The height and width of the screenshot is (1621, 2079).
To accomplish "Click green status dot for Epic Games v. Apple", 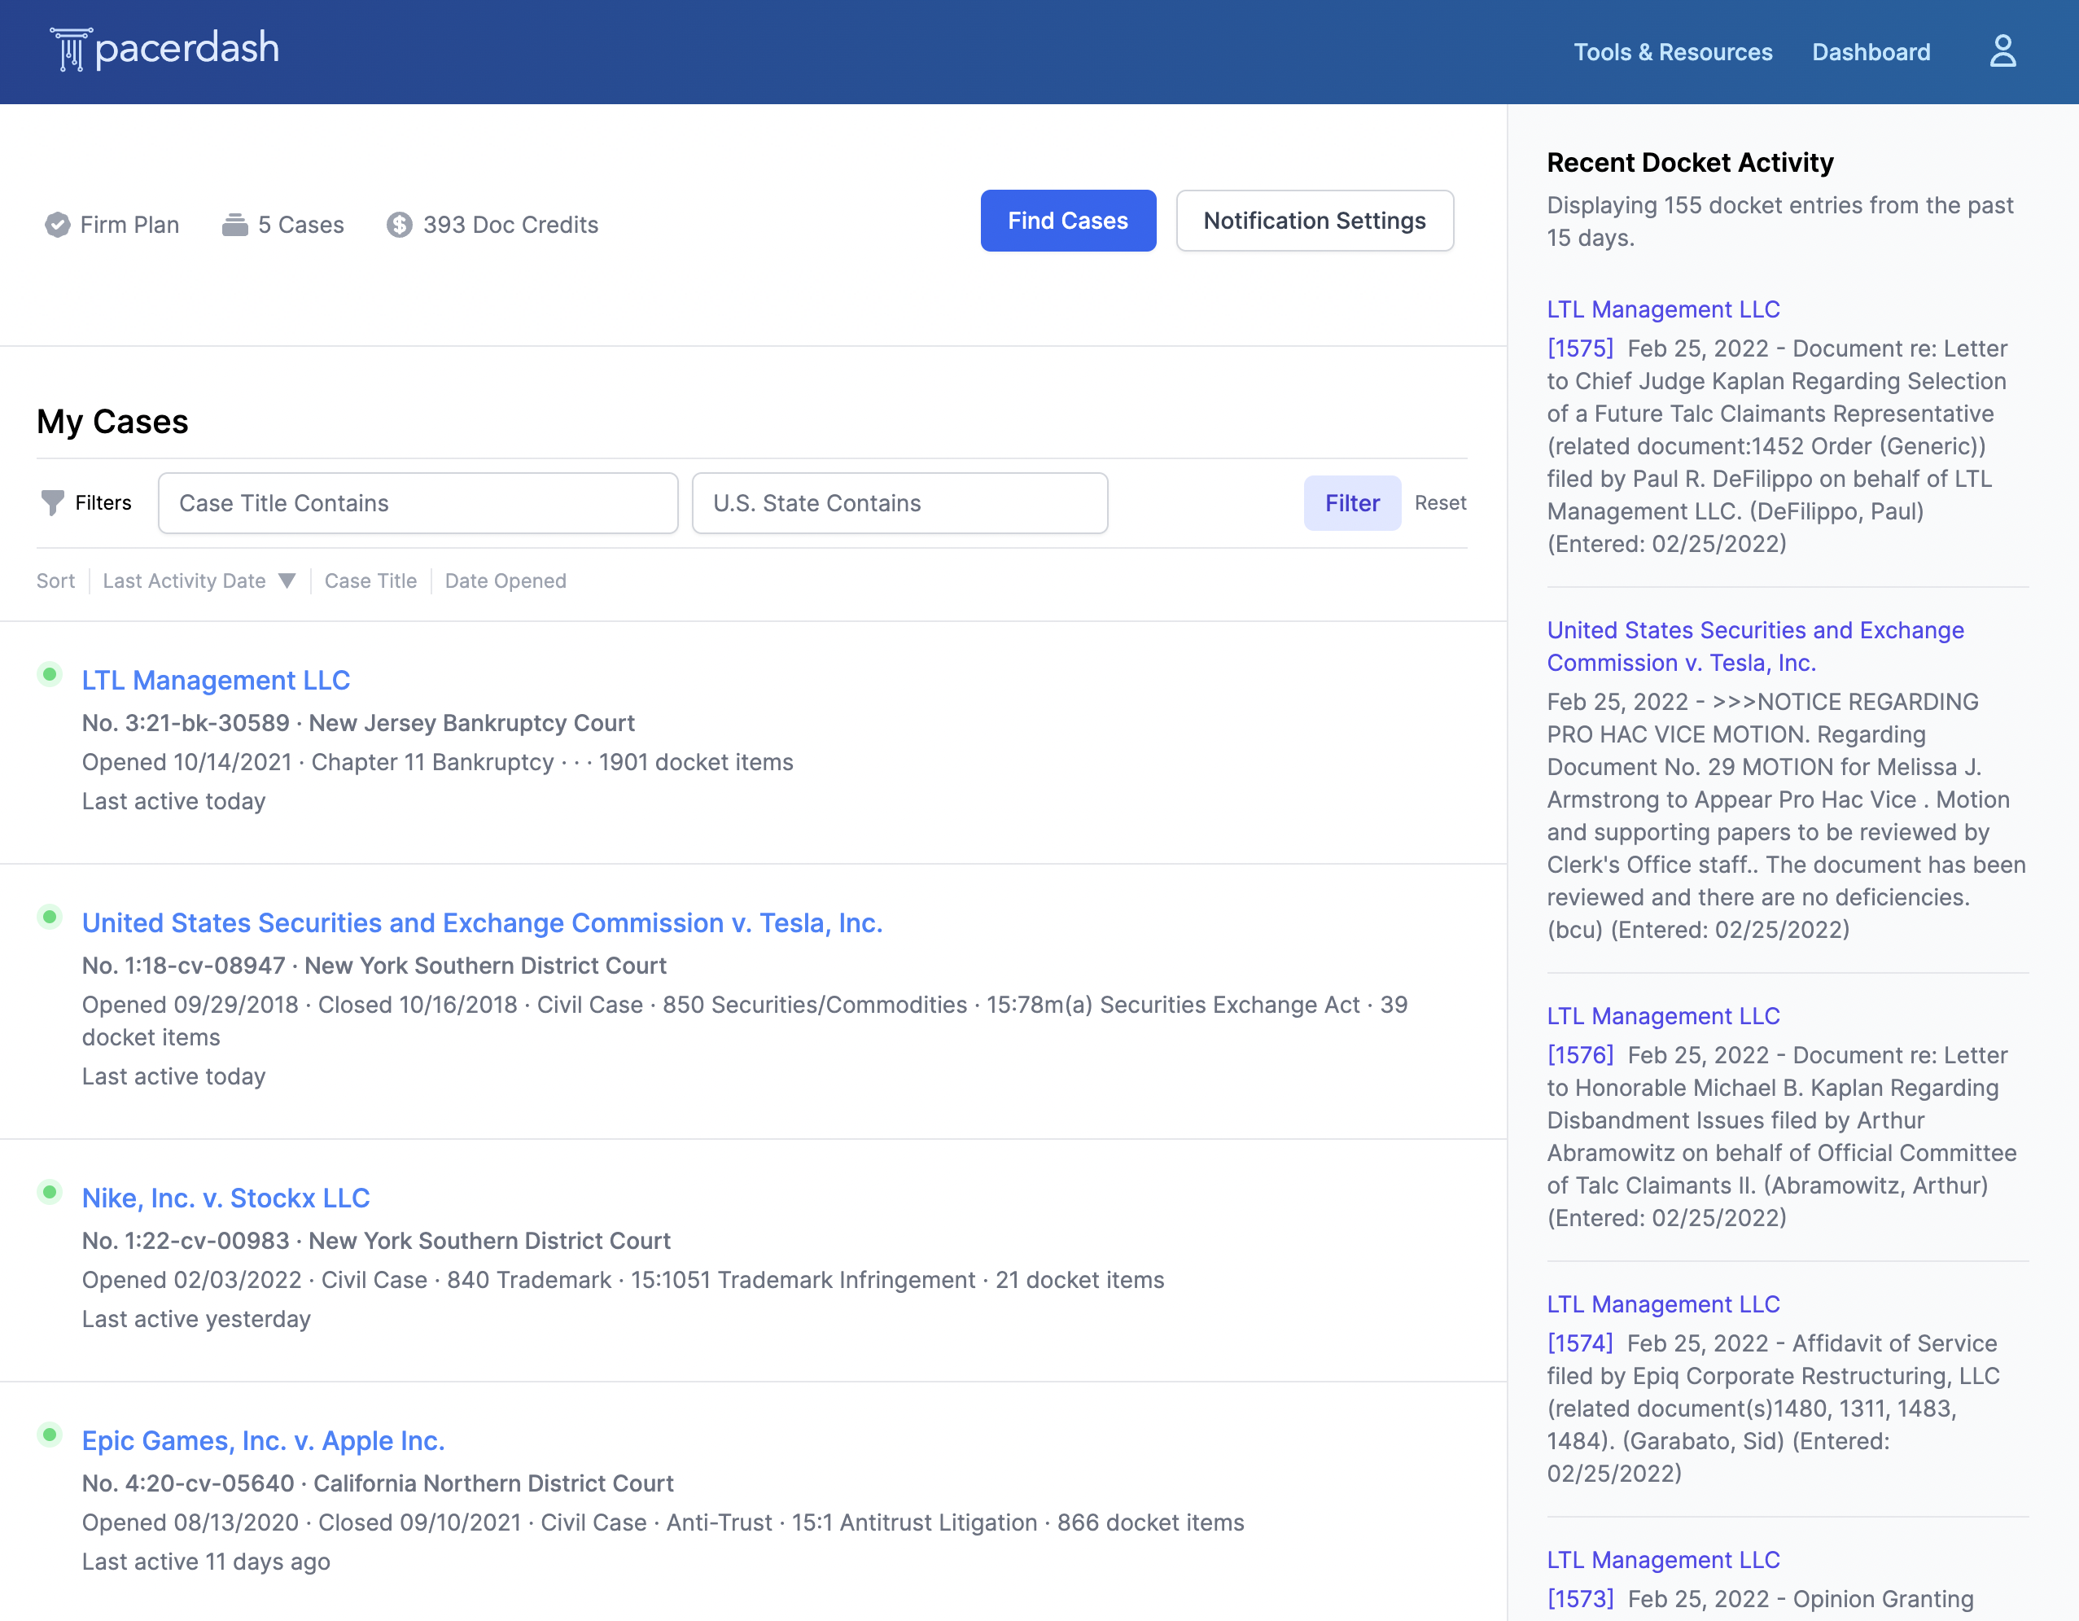I will (50, 1435).
